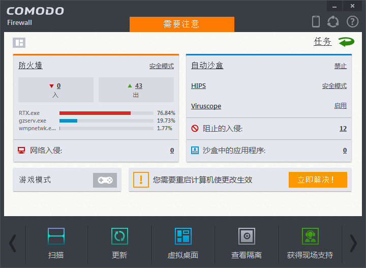Click the 需要注意 status tab

181,24
